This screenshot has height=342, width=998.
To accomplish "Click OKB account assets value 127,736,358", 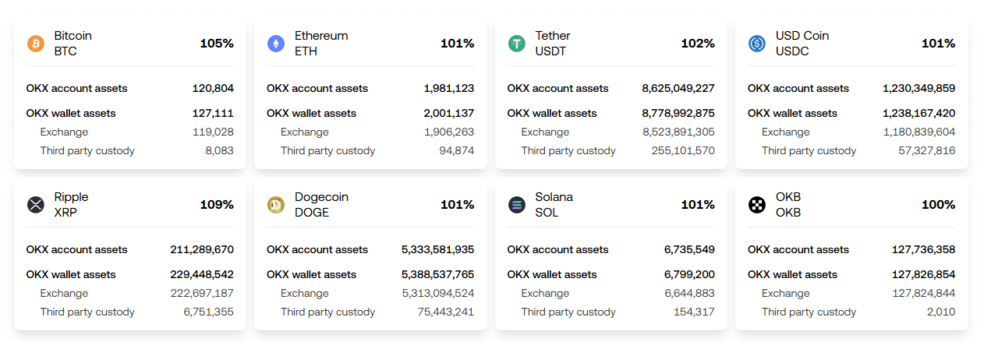I will 924,250.
